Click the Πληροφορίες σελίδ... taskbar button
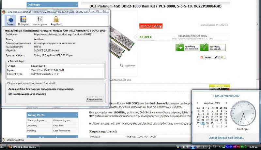 coord(23,147)
